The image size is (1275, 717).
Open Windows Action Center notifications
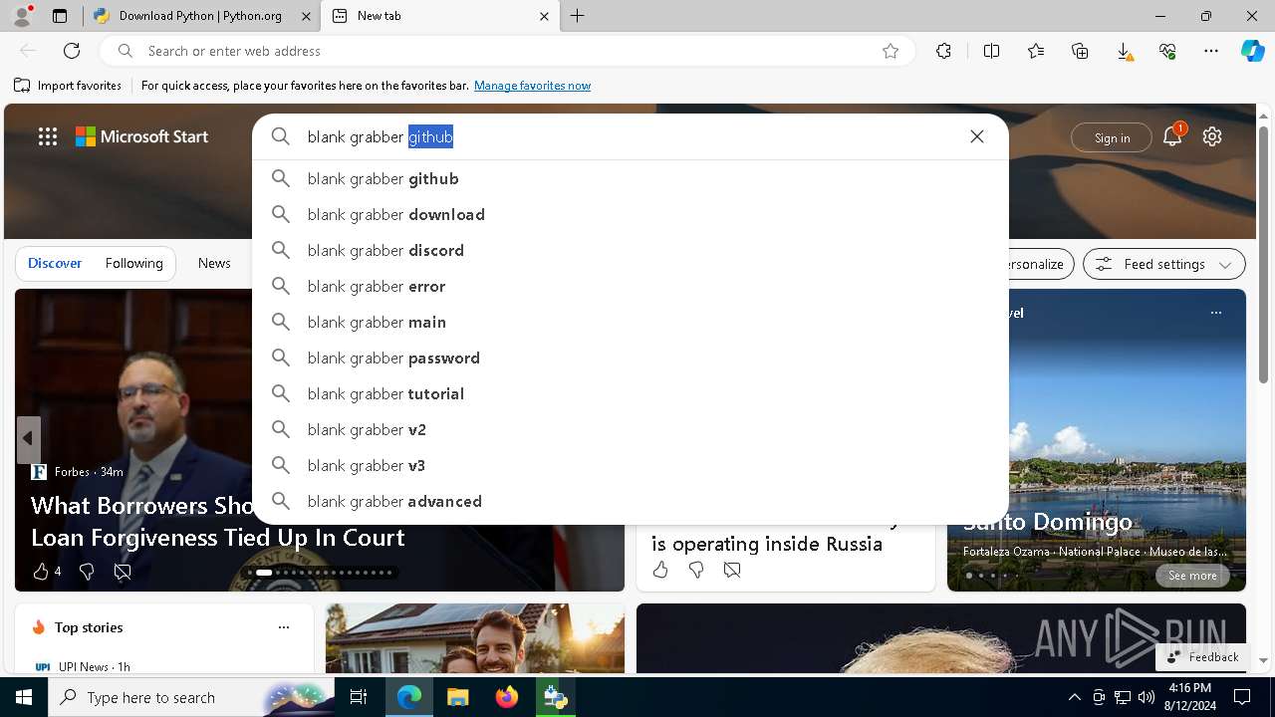pyautogui.click(x=1242, y=697)
